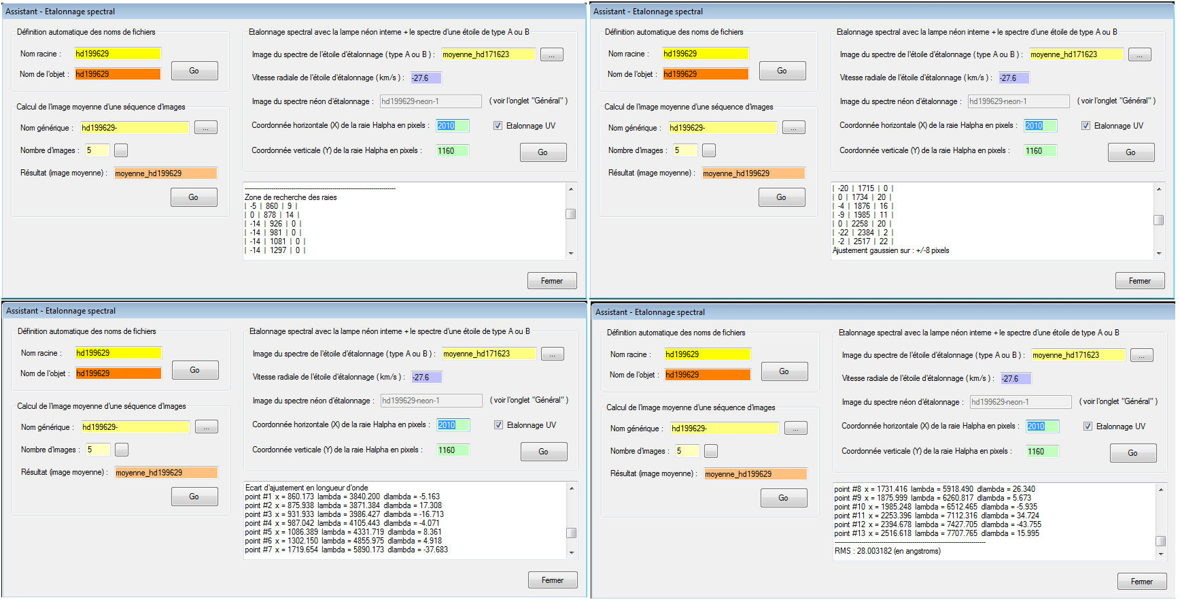Viewport: 1180px width, 602px height.
Task: Click small square button beside Nombre d'images in 'Ajustement gaussien' dialog
Action: [708, 150]
